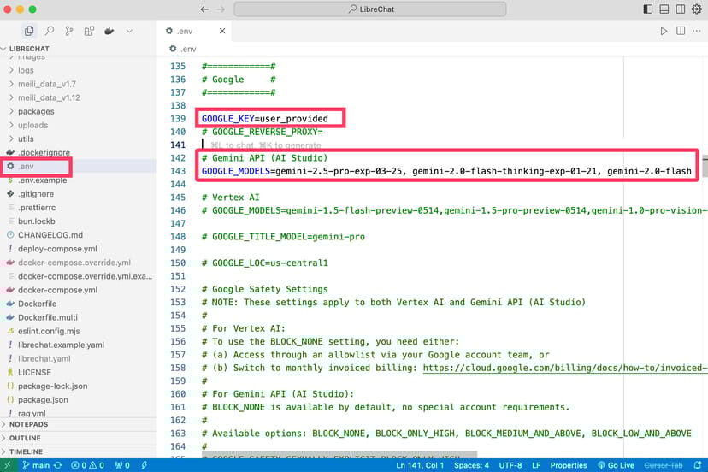Toggle the secondary sidebar visibility

coord(680,9)
